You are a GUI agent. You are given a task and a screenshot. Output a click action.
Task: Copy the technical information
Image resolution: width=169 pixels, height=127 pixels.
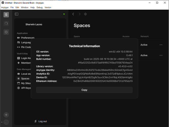pos(84,90)
